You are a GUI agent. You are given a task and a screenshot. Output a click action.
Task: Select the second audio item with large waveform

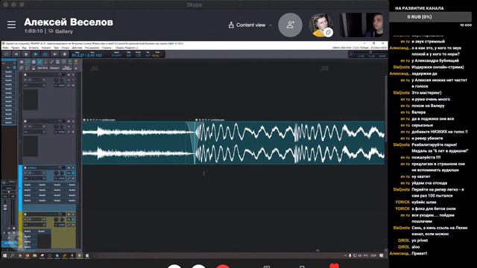[289, 143]
